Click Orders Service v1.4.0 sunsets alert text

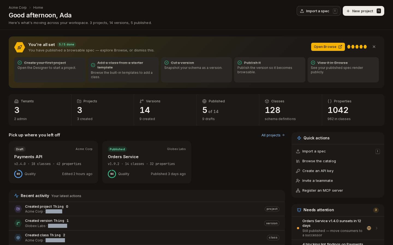click(332, 223)
